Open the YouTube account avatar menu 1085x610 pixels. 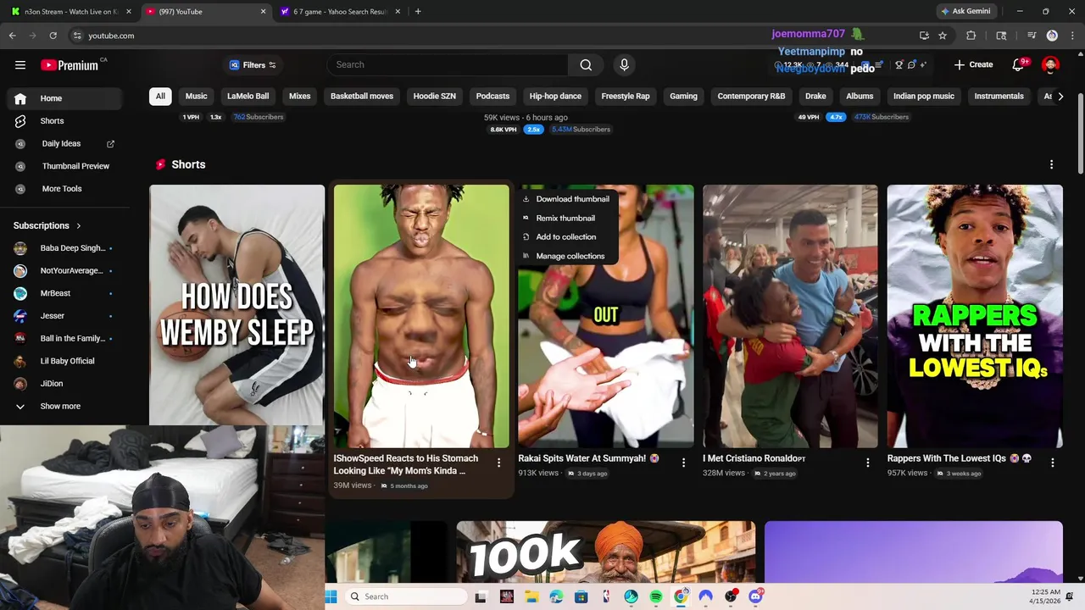[x=1051, y=65]
